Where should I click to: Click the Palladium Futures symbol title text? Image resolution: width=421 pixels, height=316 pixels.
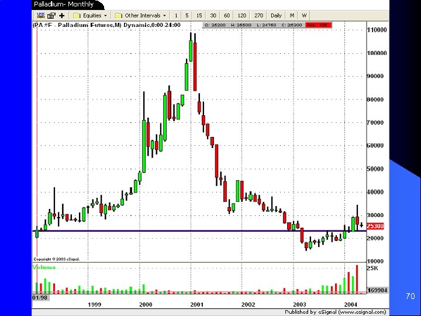coord(106,25)
